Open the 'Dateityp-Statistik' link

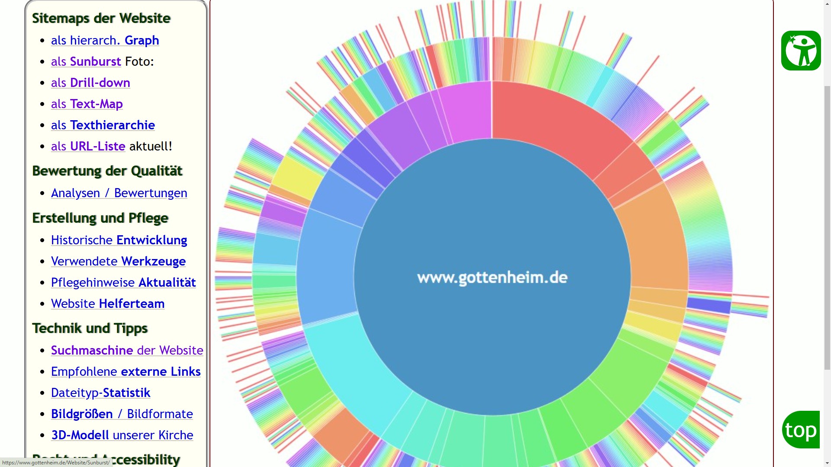(x=100, y=393)
